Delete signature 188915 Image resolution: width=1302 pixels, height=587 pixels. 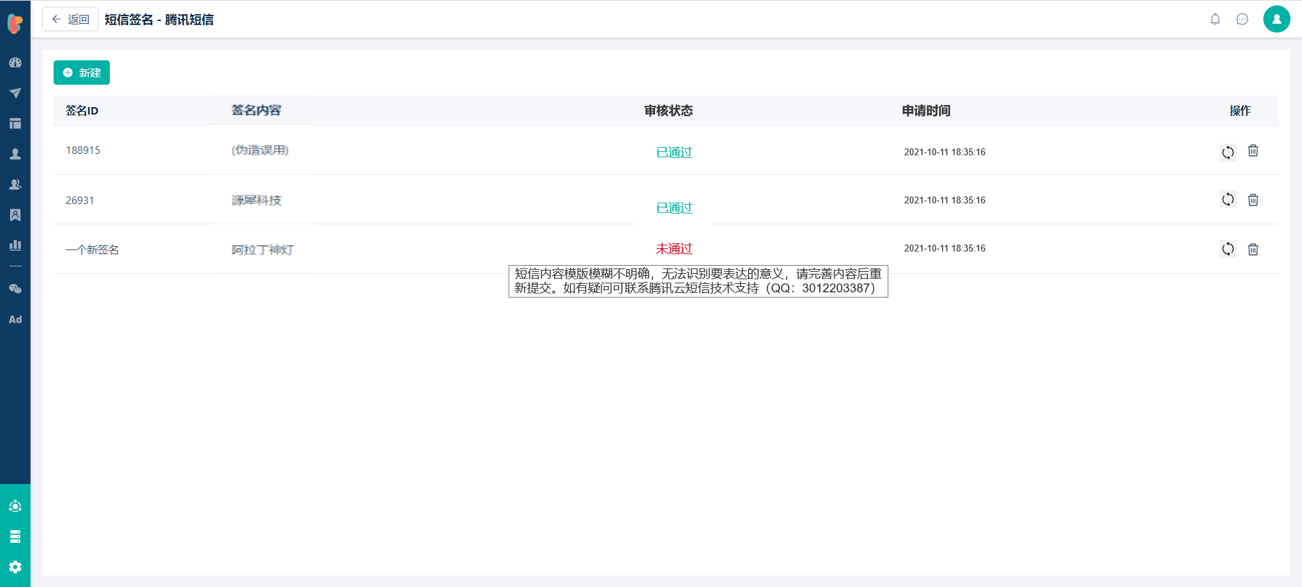coord(1253,150)
